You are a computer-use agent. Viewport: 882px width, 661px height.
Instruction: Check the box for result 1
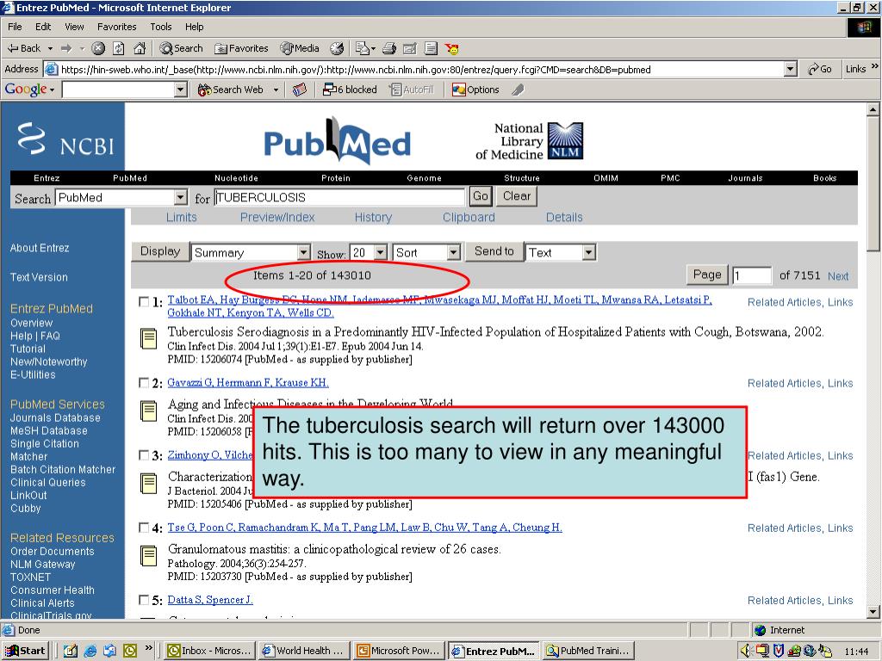[144, 301]
